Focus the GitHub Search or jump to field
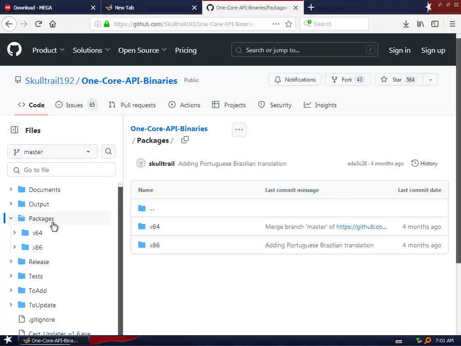 [x=305, y=50]
